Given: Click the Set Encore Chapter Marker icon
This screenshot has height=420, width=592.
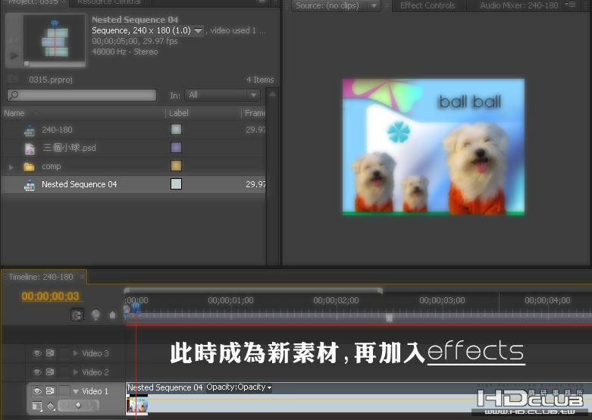Looking at the screenshot, I should click(96, 315).
